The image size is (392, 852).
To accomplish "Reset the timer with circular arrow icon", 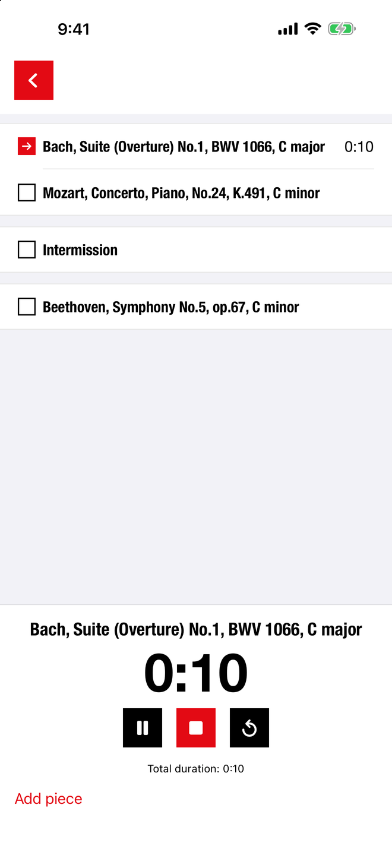I will pos(249,728).
